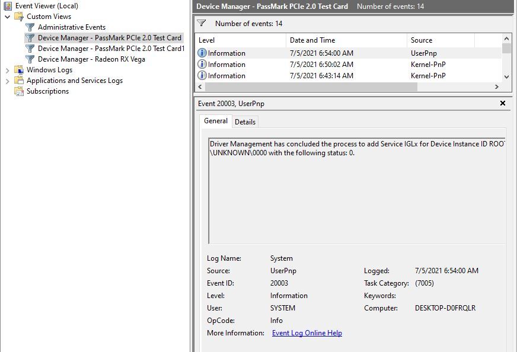
Task: Click the Administrative Events filter icon
Action: click(x=30, y=27)
